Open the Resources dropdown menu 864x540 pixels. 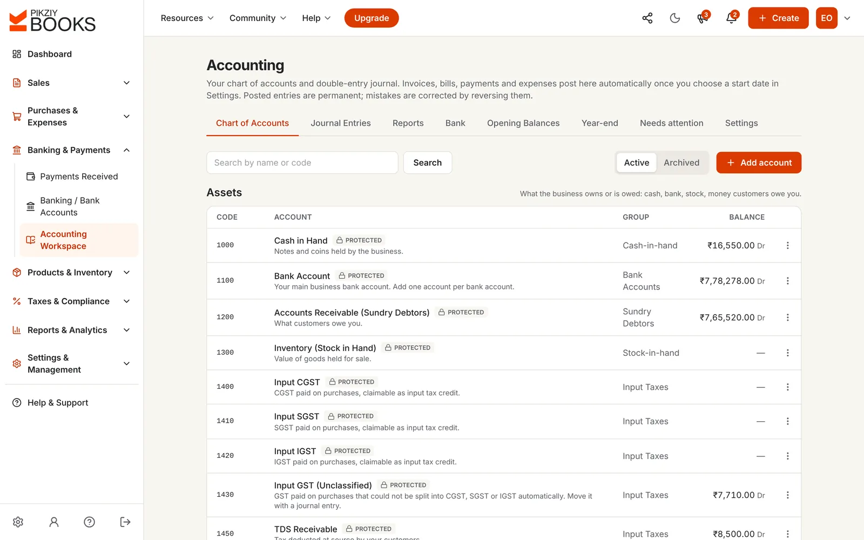point(187,18)
